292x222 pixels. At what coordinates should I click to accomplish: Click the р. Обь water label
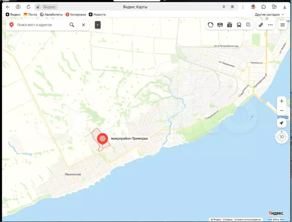251,118
